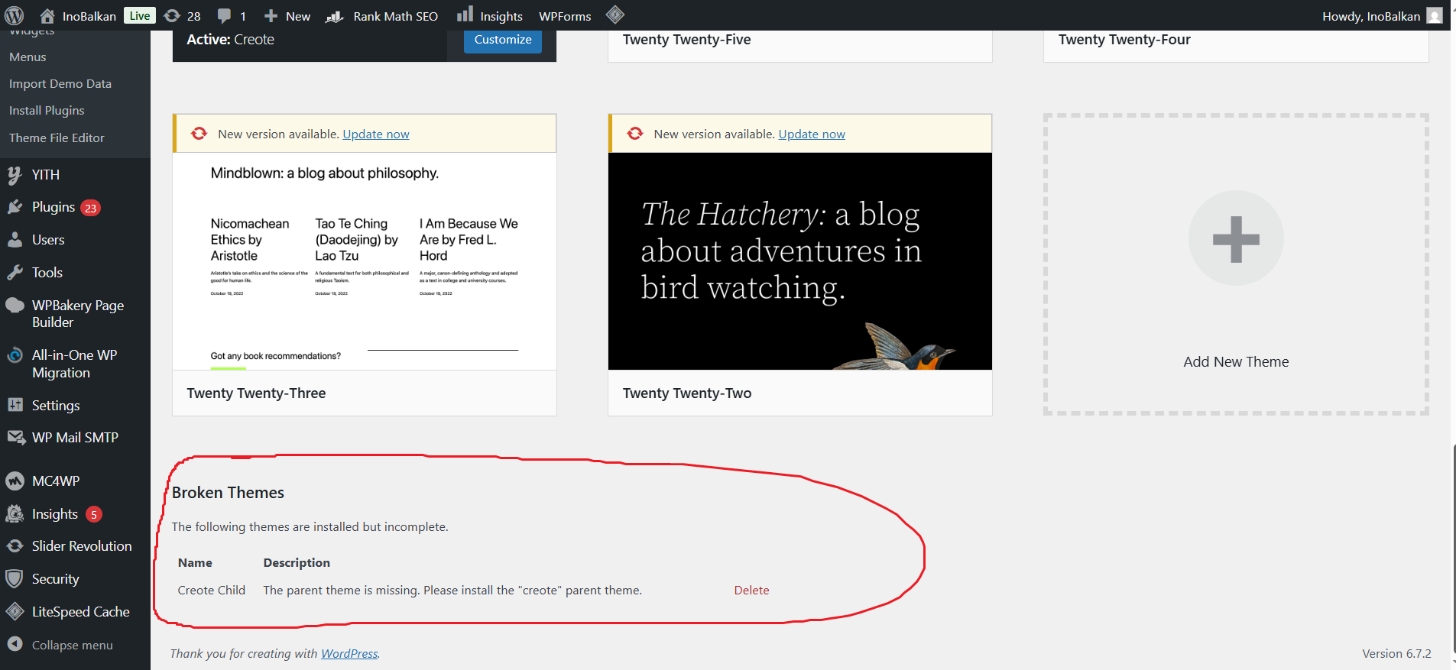
Task: Open the WordPress logo menu
Action: tap(15, 15)
